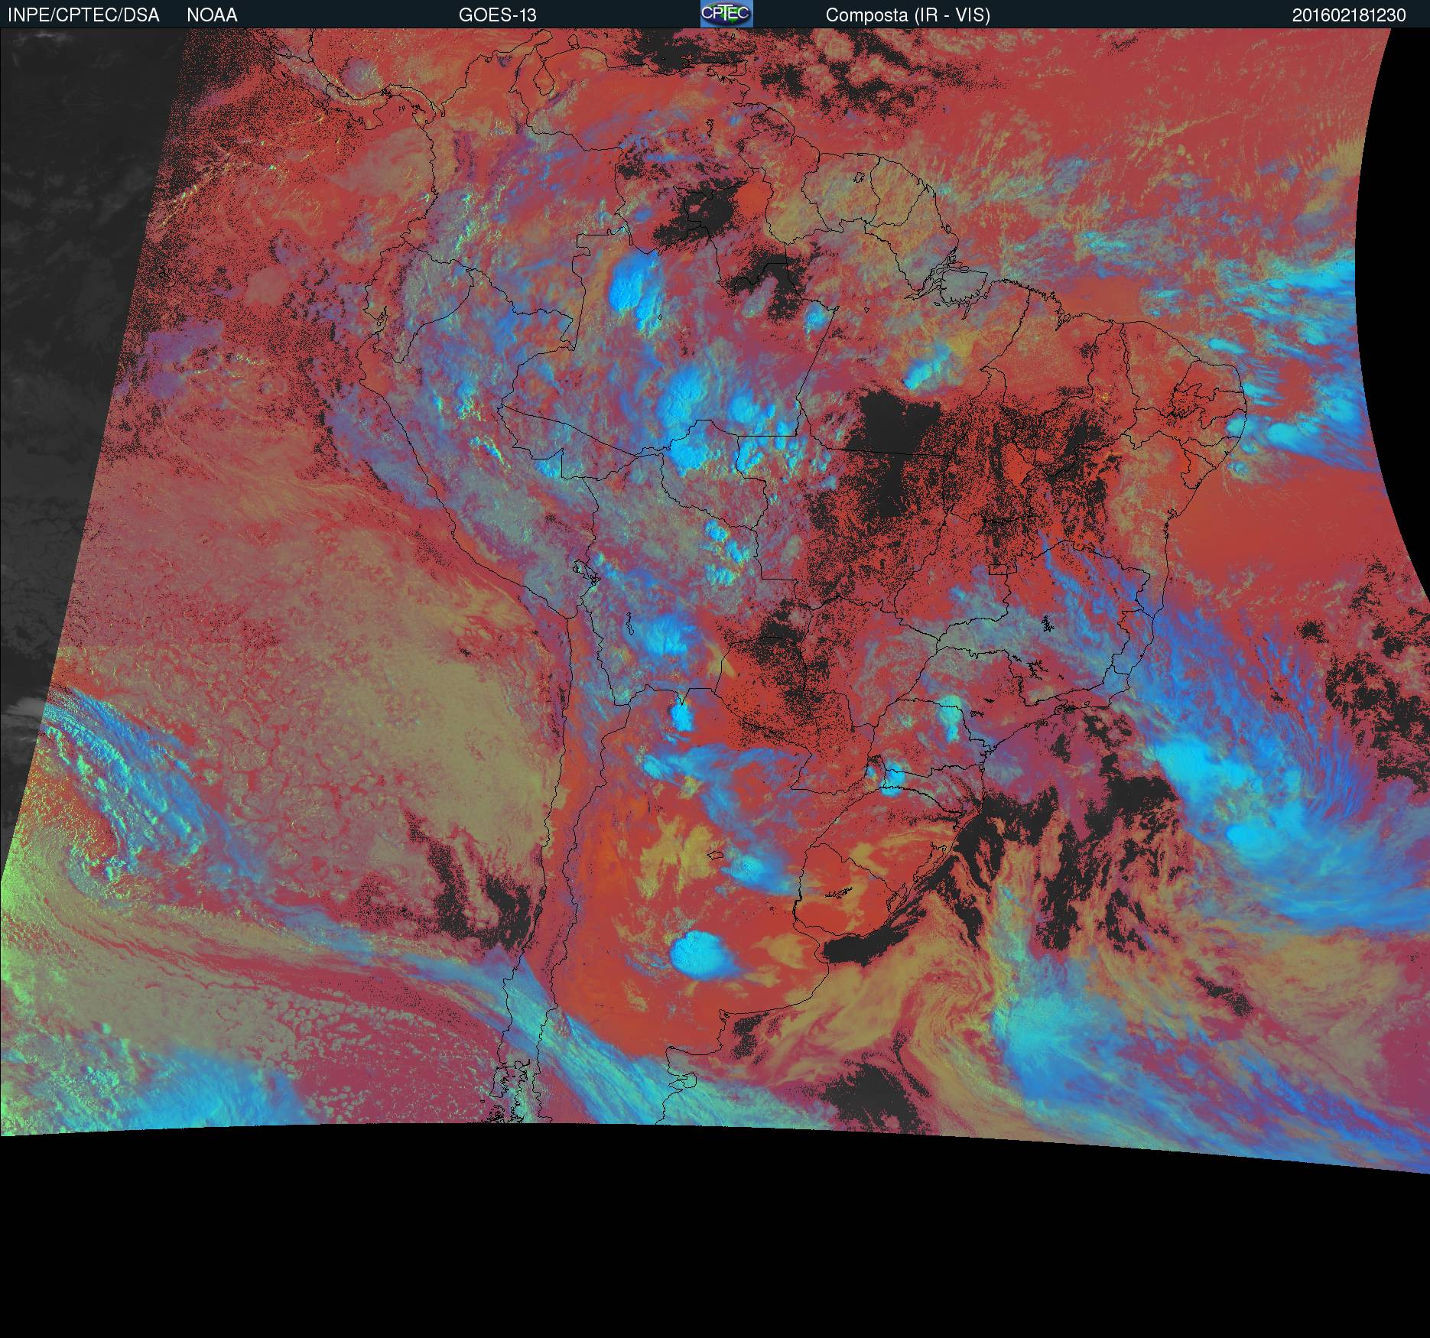Click the INPE/CPTEC/DSA header label
1430x1338 pixels.
83,15
